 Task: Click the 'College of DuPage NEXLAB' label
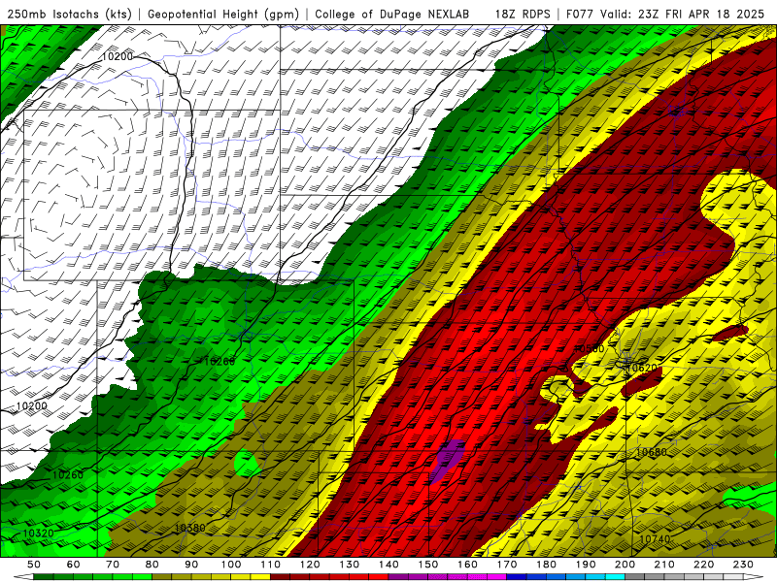pyautogui.click(x=391, y=14)
